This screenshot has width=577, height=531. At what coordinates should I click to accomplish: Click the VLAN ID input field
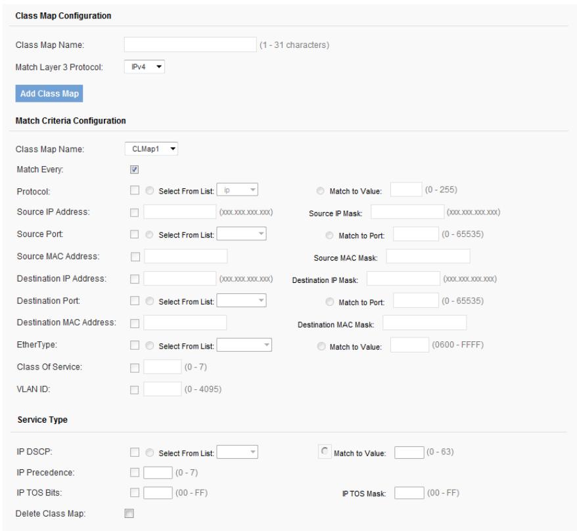(x=162, y=389)
